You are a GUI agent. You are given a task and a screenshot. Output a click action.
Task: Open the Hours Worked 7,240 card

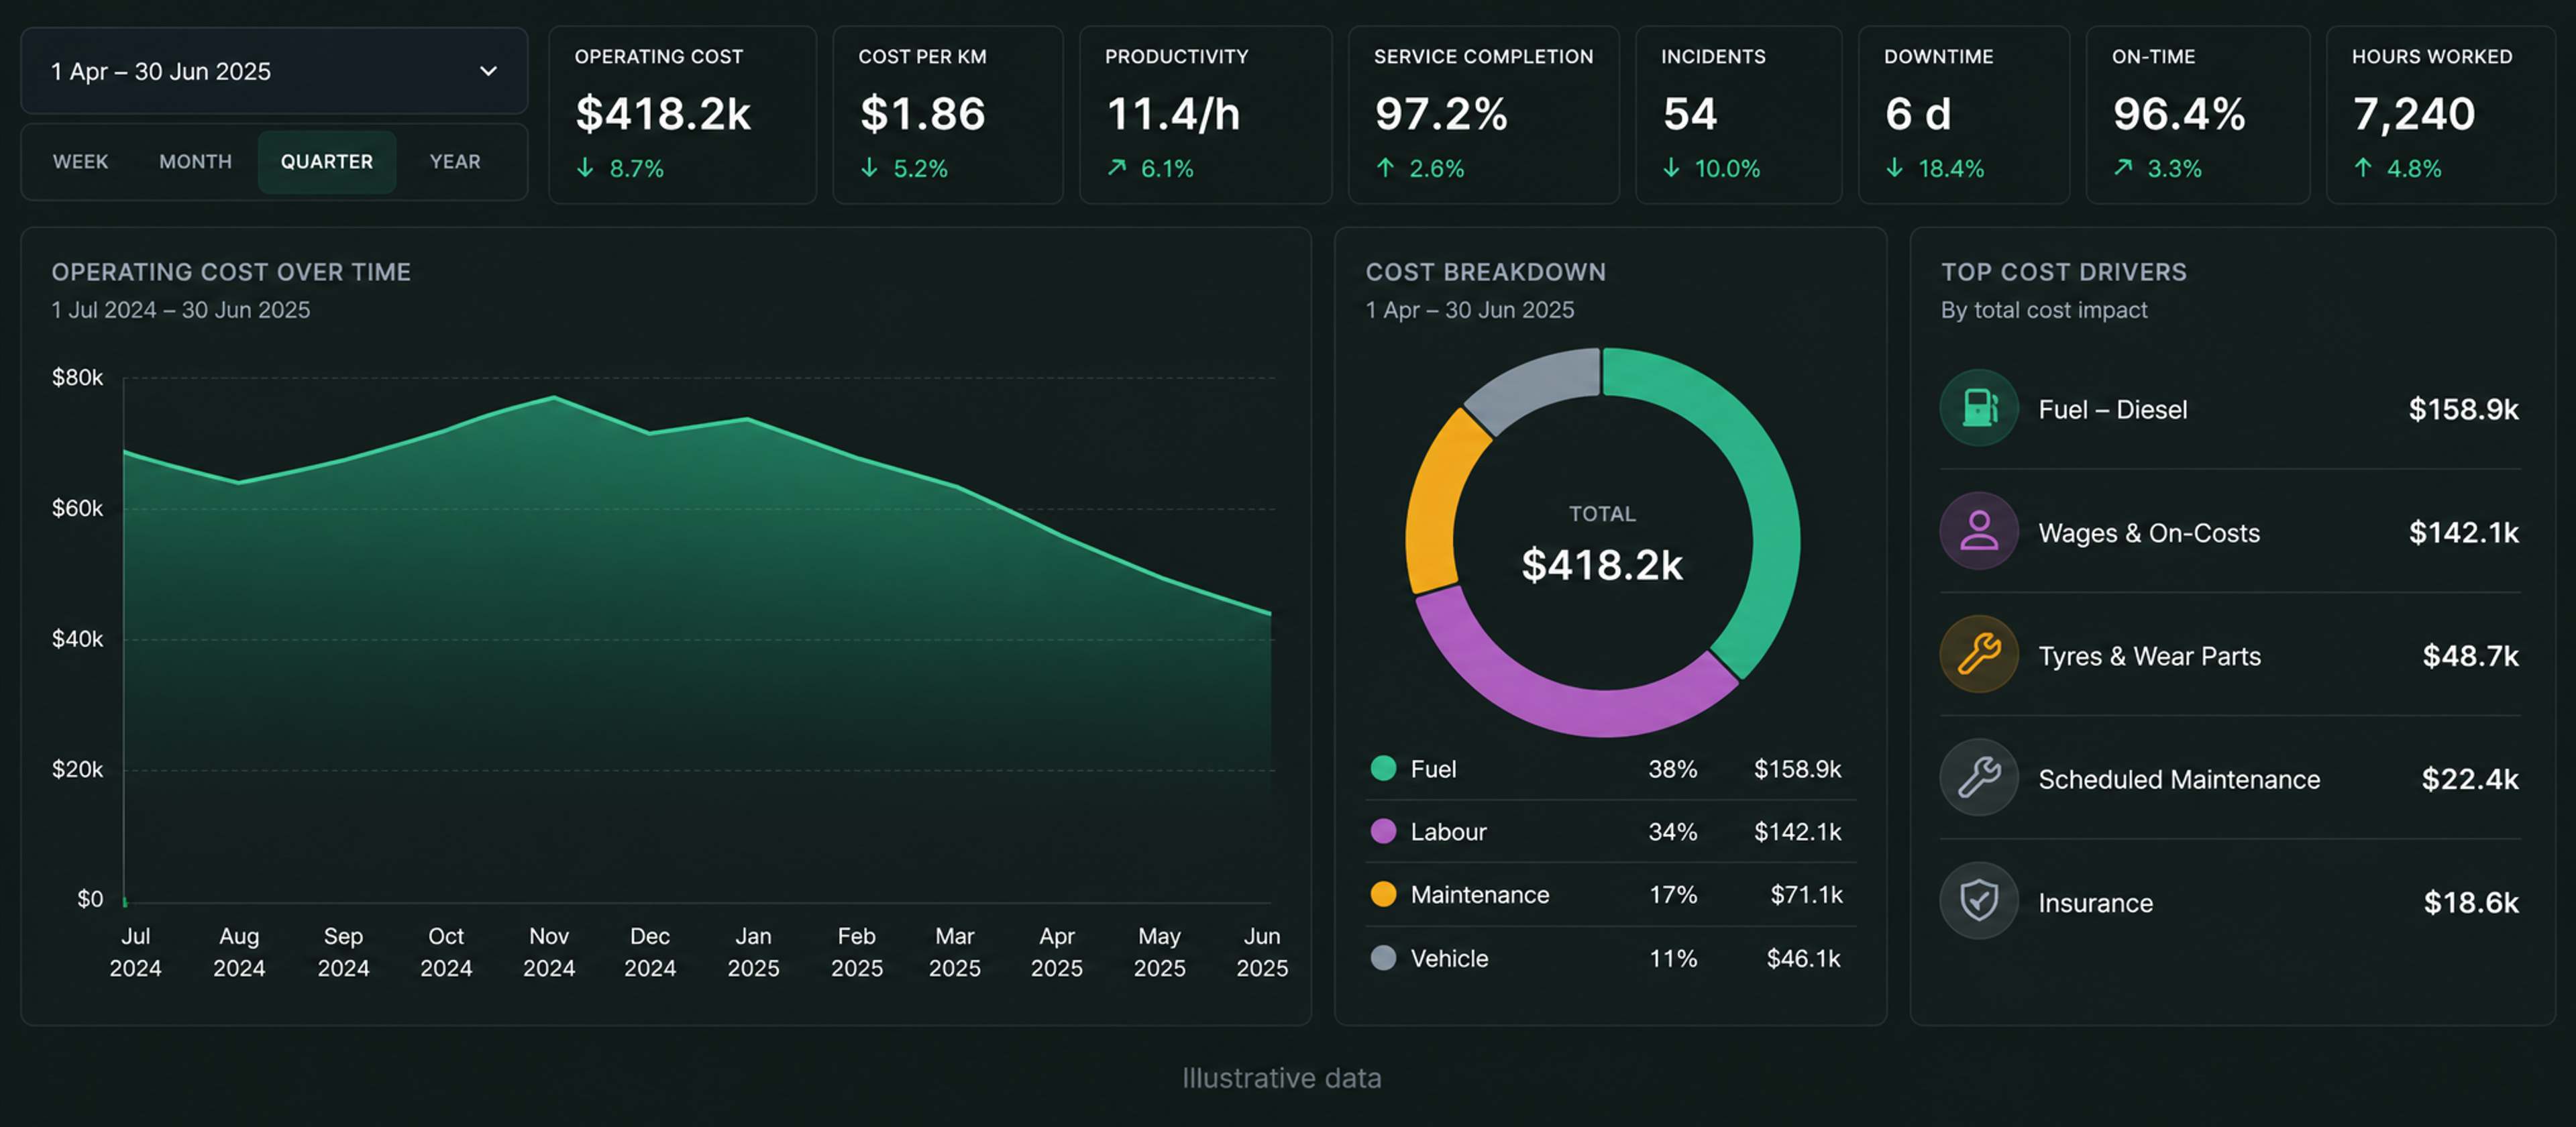[2440, 115]
